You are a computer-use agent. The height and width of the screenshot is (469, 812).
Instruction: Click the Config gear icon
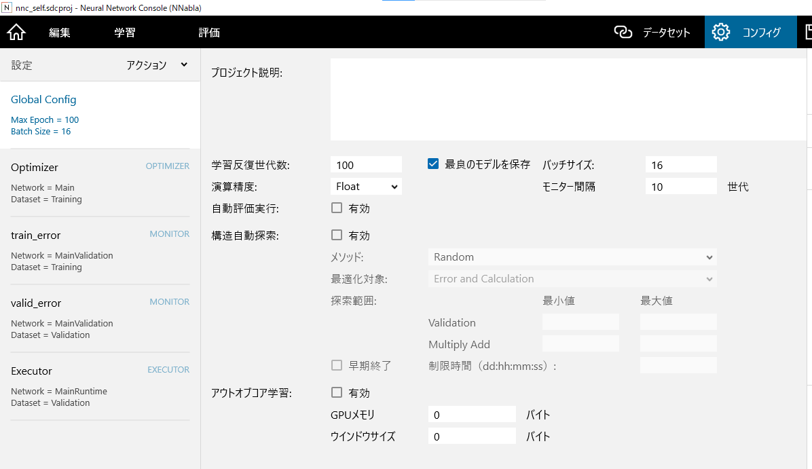tap(720, 32)
